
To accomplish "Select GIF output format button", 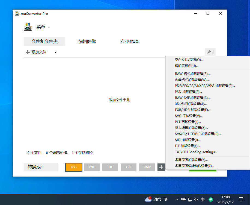I will tap(129, 167).
